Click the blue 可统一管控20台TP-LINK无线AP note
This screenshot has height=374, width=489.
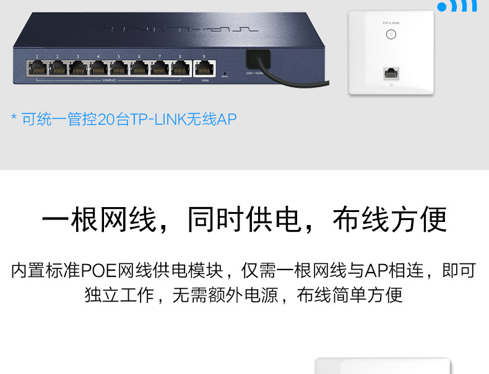pos(124,119)
